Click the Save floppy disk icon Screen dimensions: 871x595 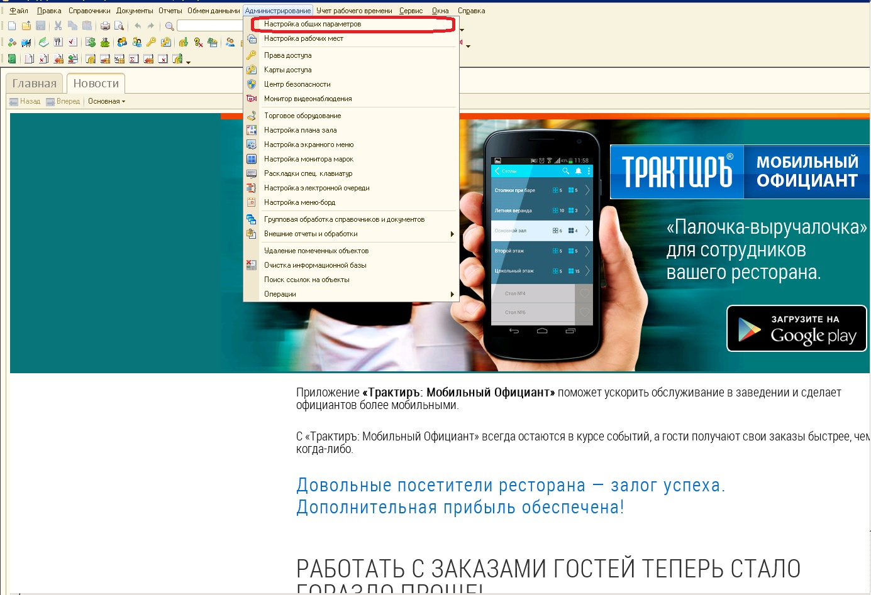(x=40, y=26)
